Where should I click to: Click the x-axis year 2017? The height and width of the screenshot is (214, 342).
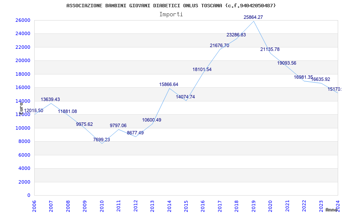(220, 206)
